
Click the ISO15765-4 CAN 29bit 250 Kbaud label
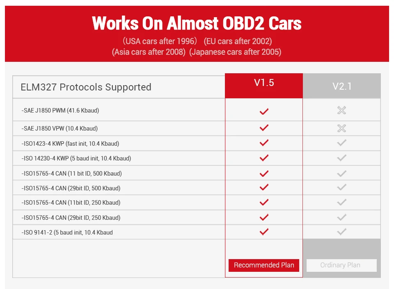71,217
